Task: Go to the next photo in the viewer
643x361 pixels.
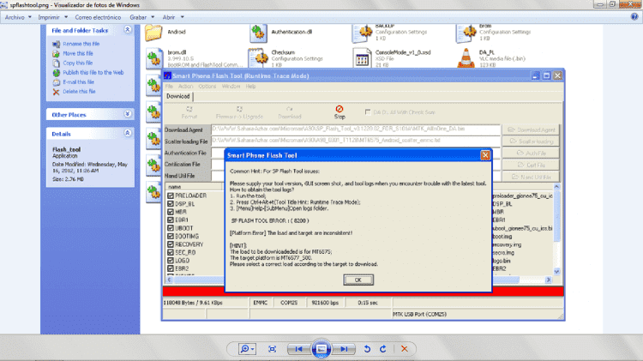Action: click(344, 349)
